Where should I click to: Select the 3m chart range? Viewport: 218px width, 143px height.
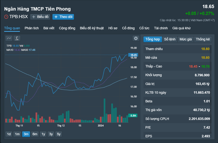(26, 134)
